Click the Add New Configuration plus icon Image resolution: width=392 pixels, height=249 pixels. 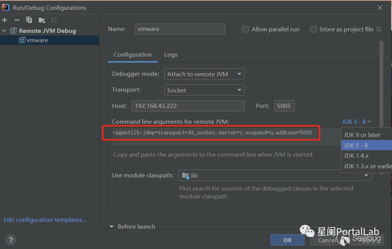pos(5,20)
